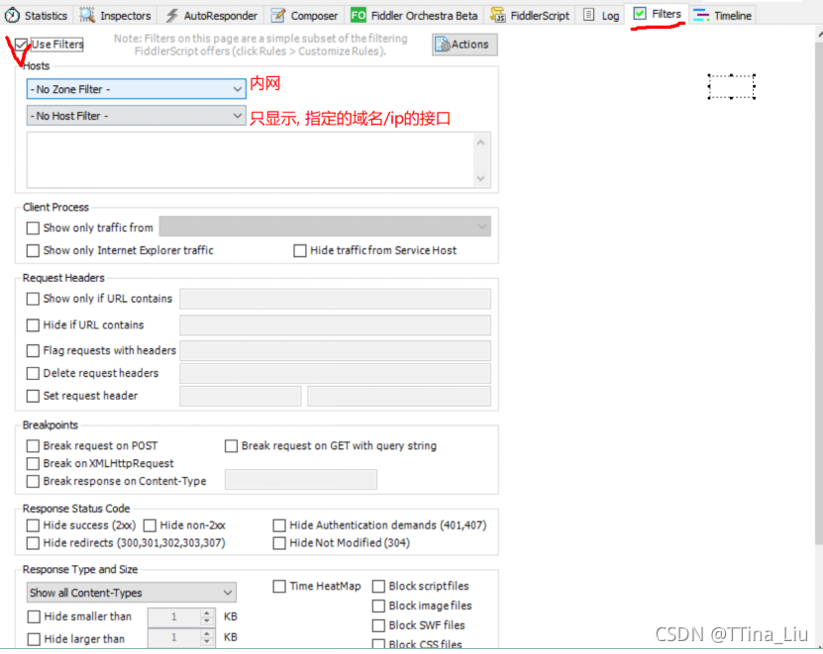Click the hosts text area up arrow
The width and height of the screenshot is (823, 654).
(x=480, y=142)
